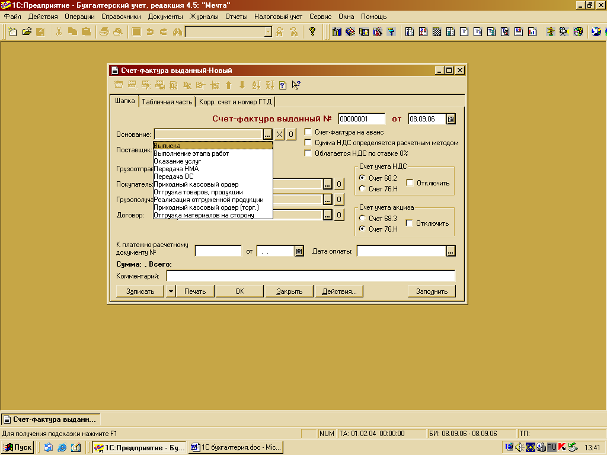607x455 pixels.
Task: Open the calendar next to date 08.09.06
Action: point(451,119)
